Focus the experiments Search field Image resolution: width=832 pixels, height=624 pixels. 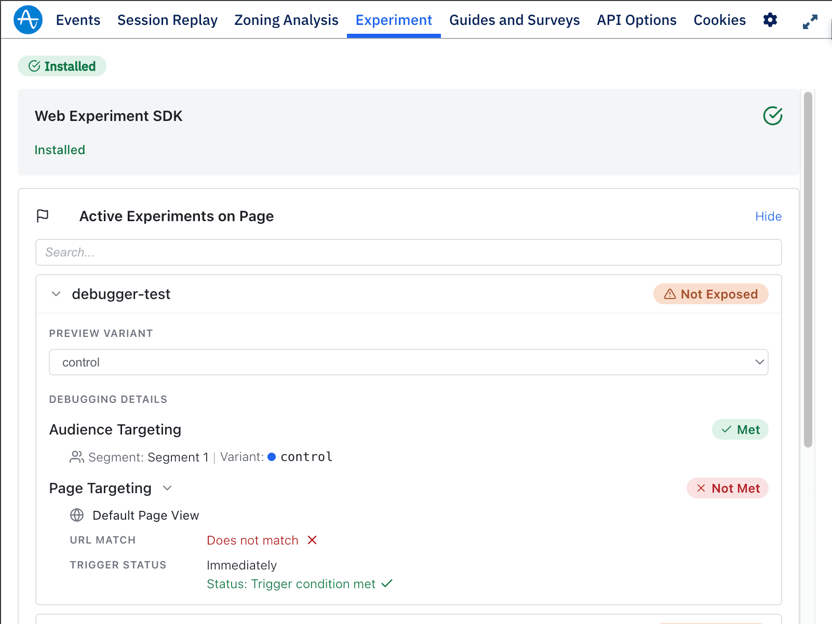409,252
